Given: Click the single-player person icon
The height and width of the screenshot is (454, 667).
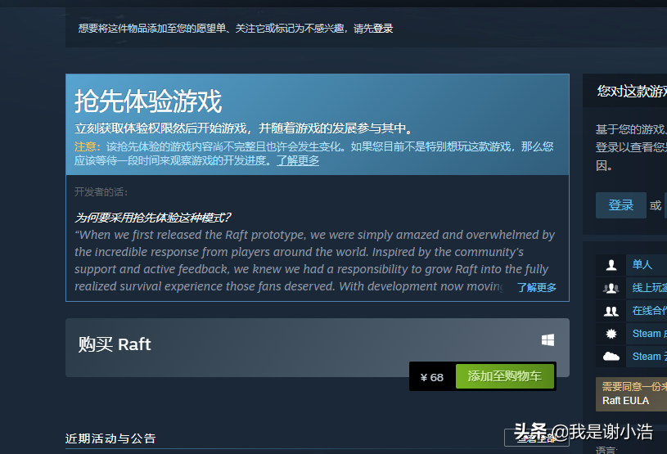Looking at the screenshot, I should (x=611, y=265).
